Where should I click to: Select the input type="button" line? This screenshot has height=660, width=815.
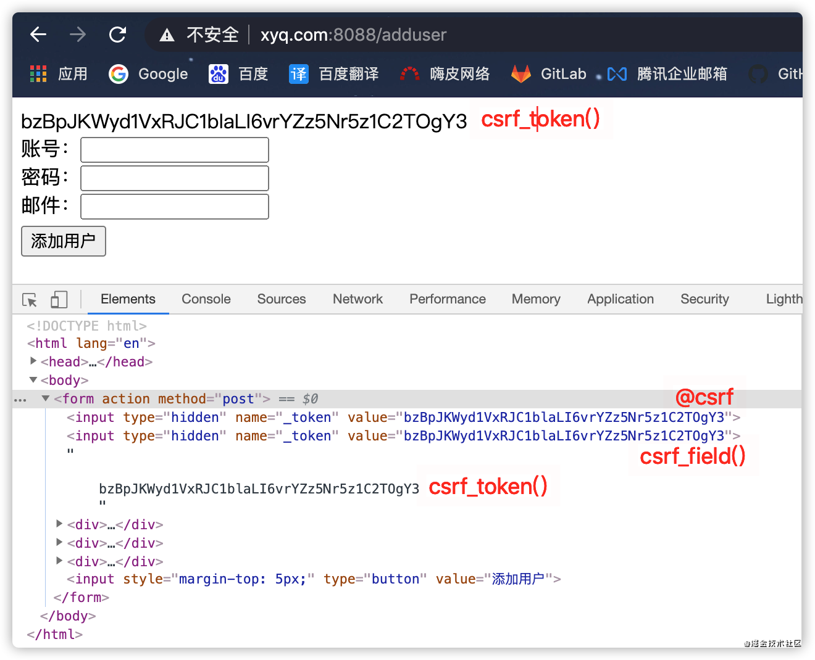tap(314, 579)
